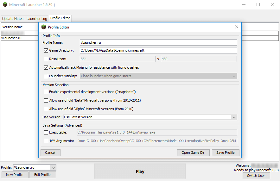Allow old Beta Minecraft versions checkbox
Viewport: 280px width, 181px height.
(46, 100)
